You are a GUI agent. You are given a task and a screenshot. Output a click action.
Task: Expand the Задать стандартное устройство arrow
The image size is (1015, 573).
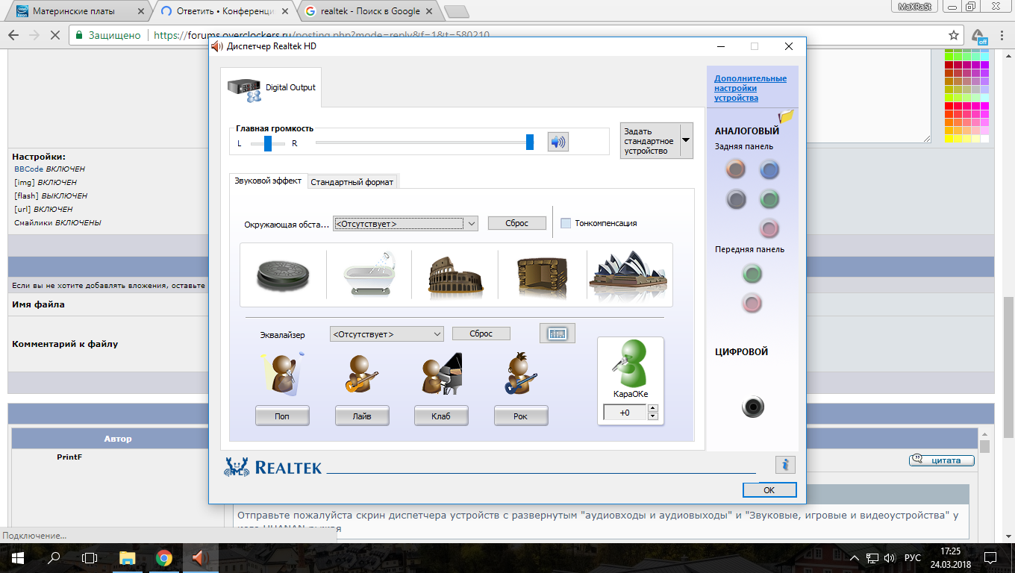click(x=685, y=140)
